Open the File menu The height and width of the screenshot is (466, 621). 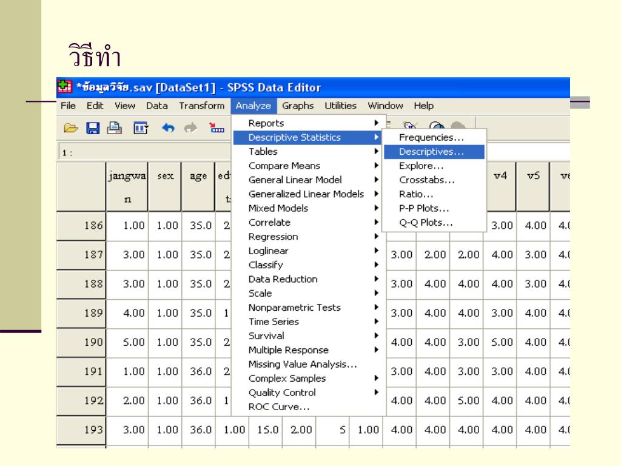(68, 106)
